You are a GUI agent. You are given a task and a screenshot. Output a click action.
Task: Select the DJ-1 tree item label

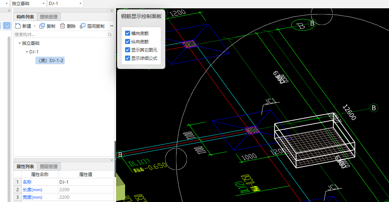click(34, 52)
